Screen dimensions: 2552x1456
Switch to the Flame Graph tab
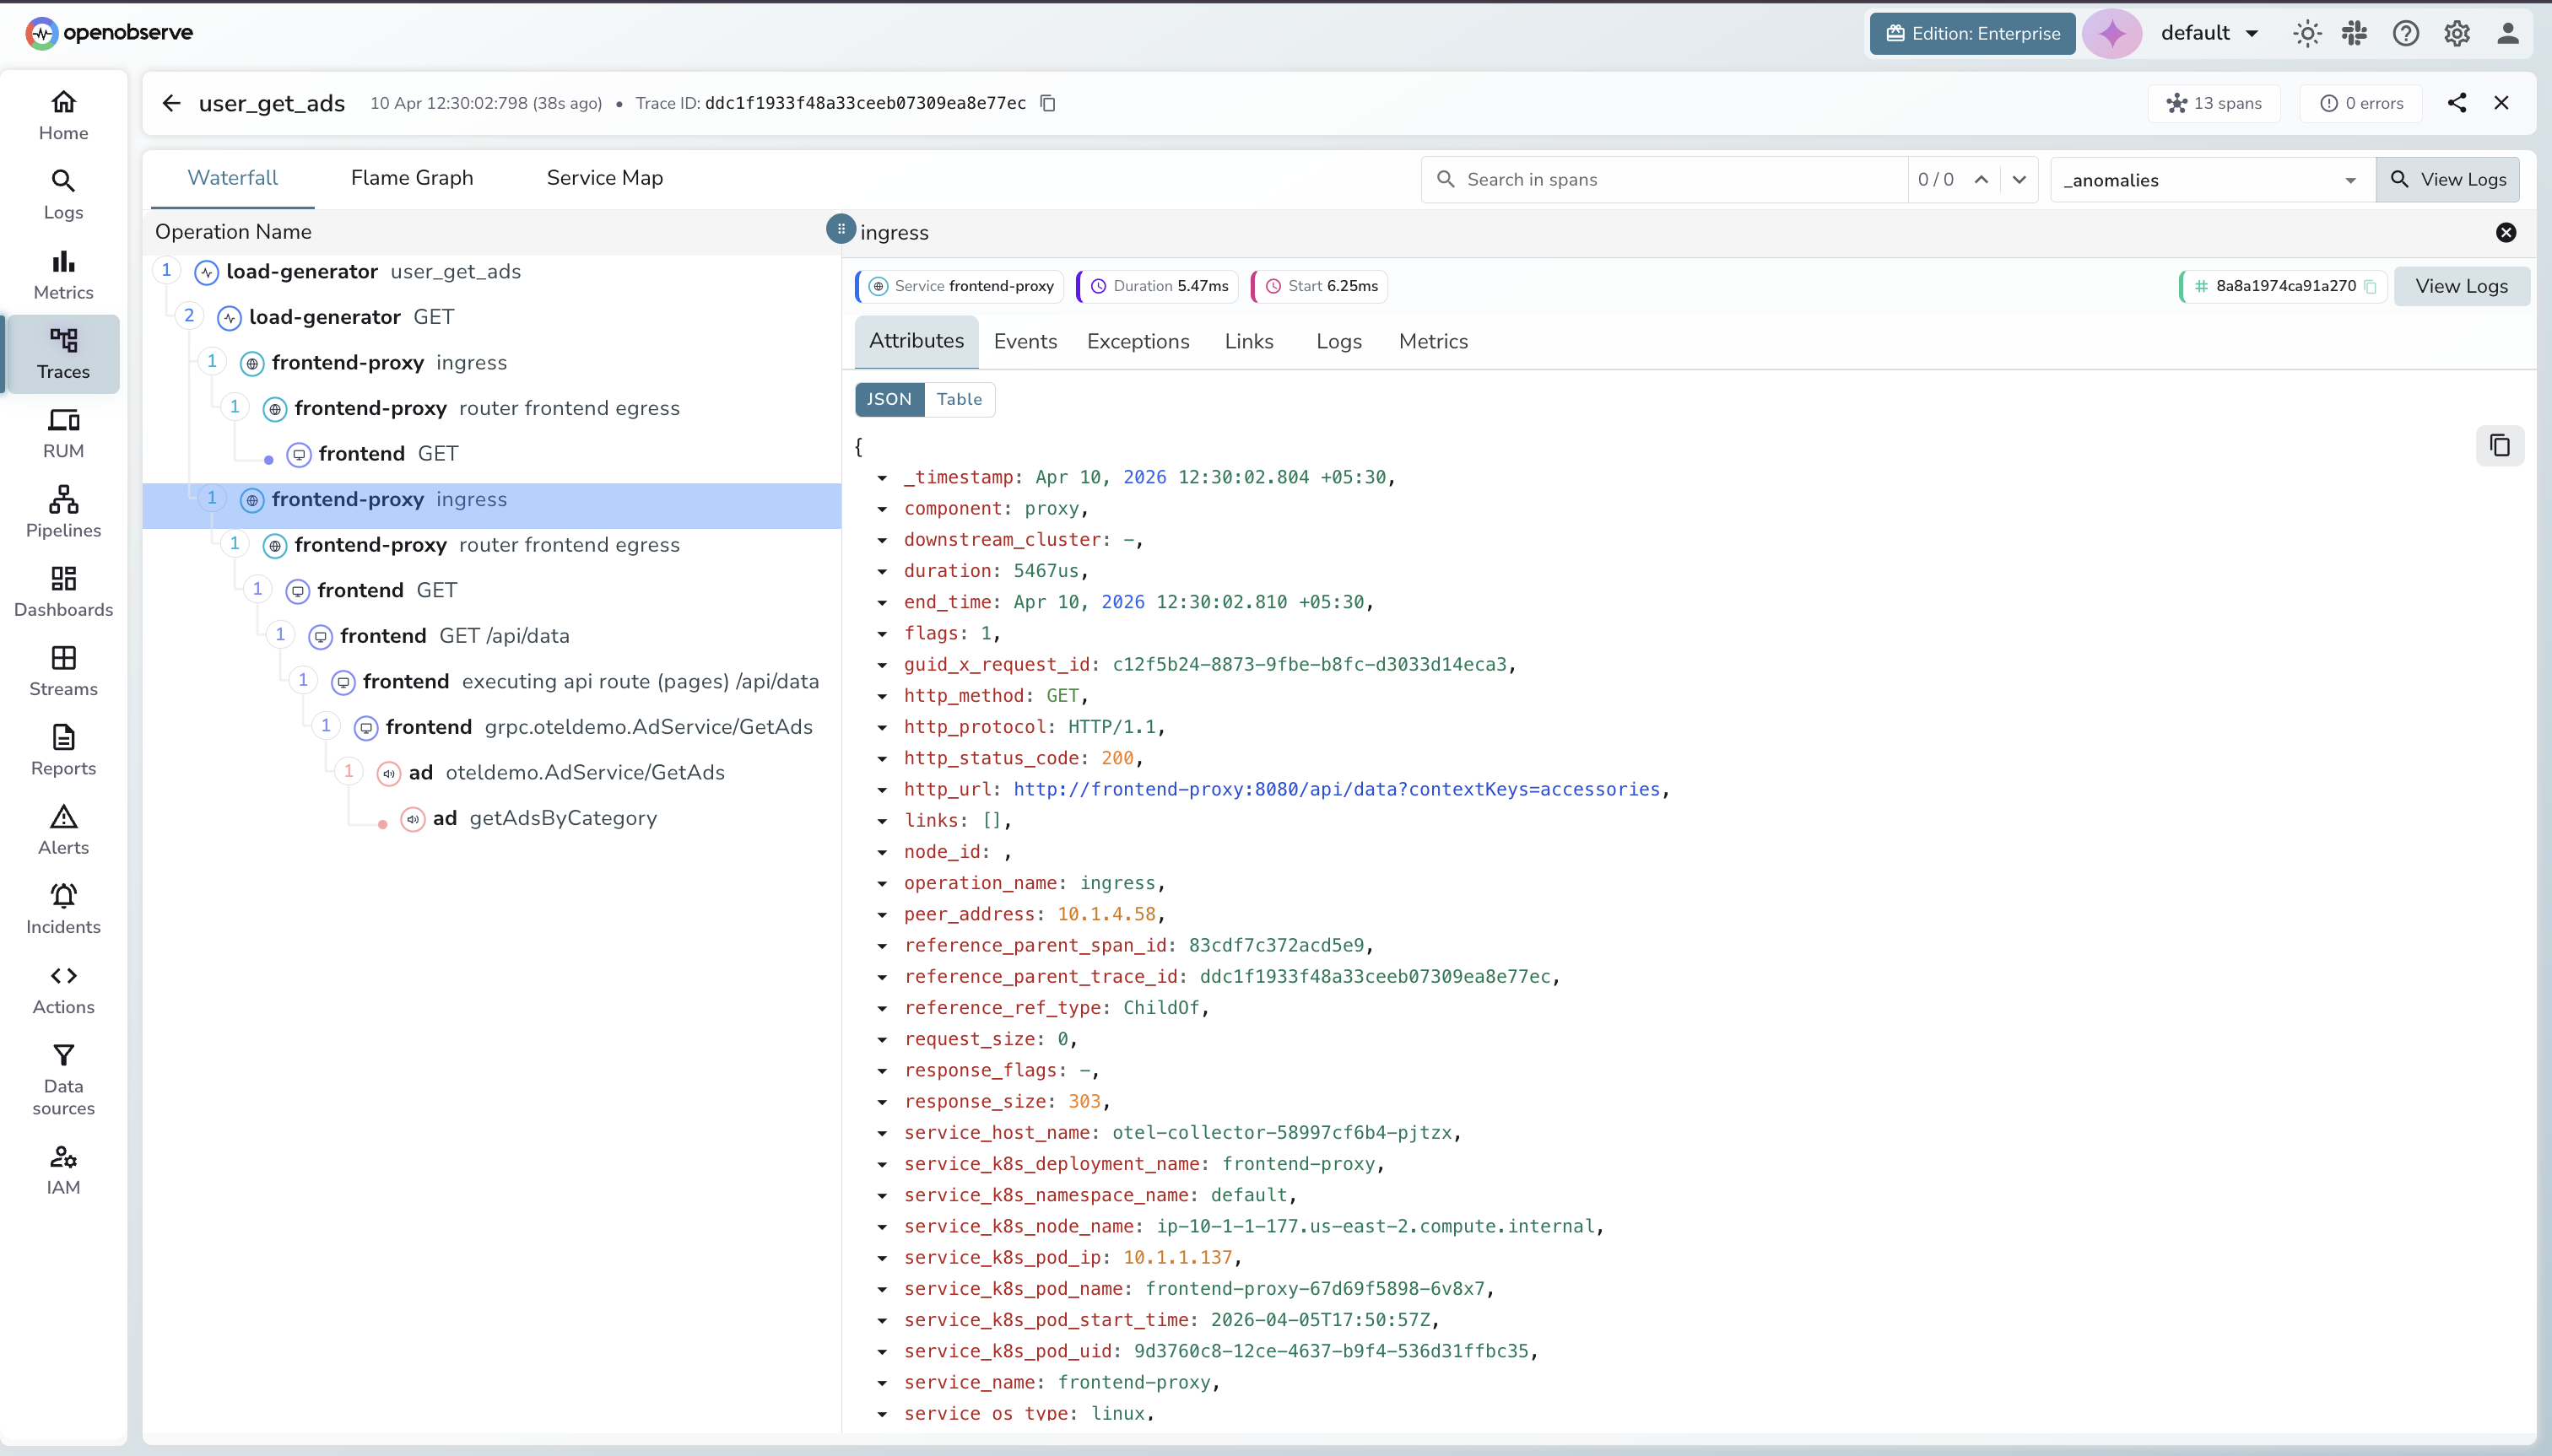click(x=412, y=177)
